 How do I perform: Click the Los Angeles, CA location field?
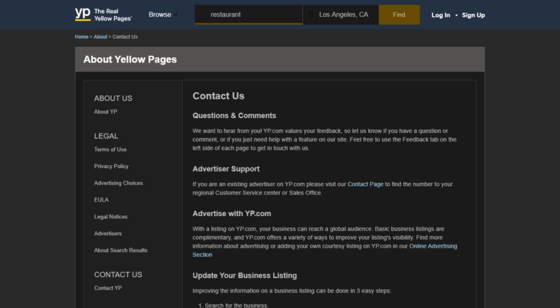[x=341, y=15]
